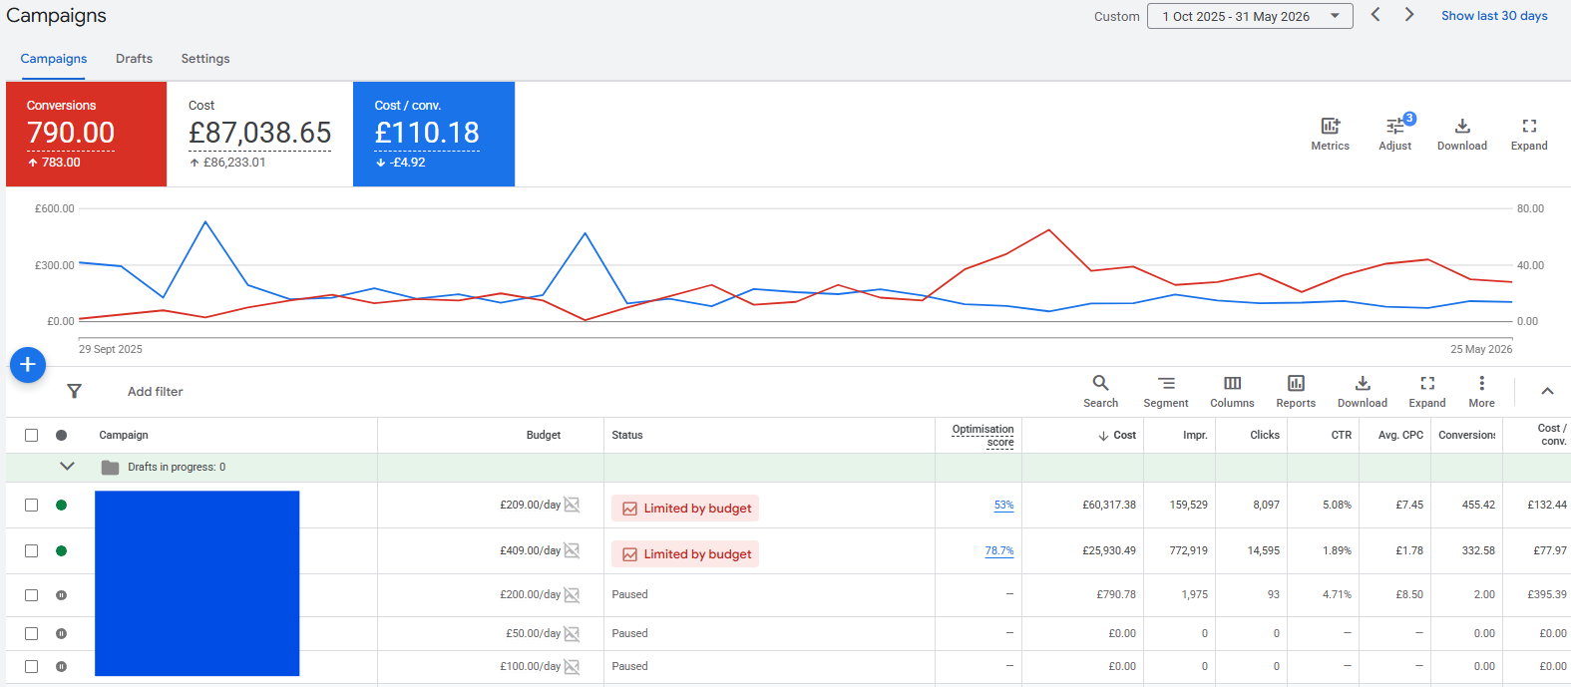Click the Segment icon in table toolbar
The width and height of the screenshot is (1571, 687).
point(1166,383)
